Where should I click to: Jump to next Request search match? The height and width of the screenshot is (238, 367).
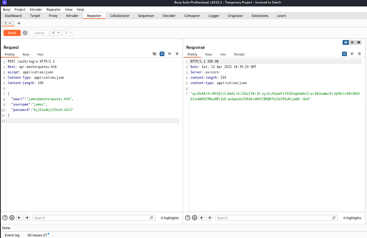click(27, 218)
